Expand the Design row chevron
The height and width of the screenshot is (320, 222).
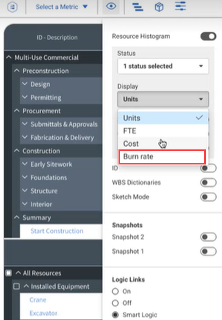tap(24, 84)
